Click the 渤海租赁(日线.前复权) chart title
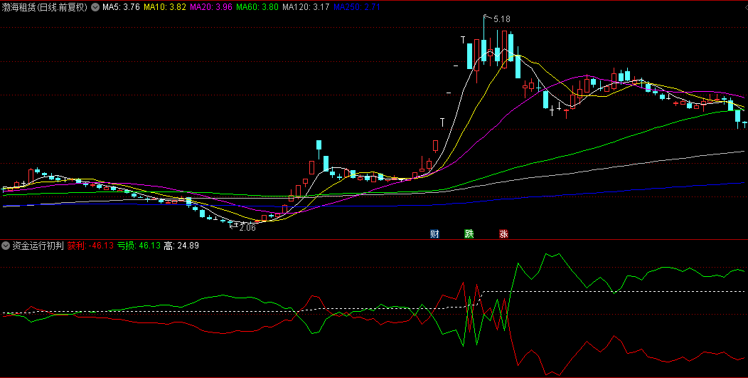The width and height of the screenshot is (748, 378). (x=45, y=7)
